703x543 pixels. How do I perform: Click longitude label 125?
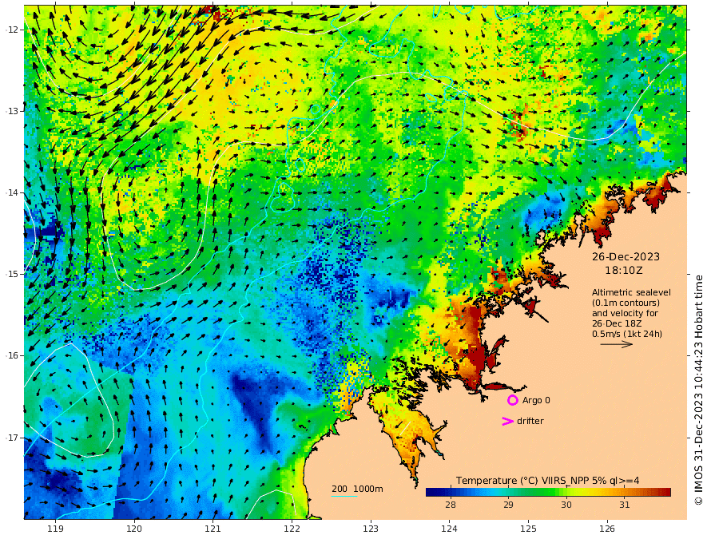coord(529,529)
